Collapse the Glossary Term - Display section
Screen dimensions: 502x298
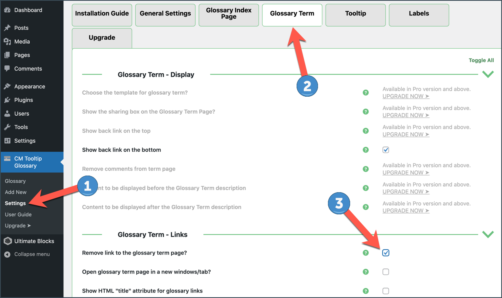488,74
